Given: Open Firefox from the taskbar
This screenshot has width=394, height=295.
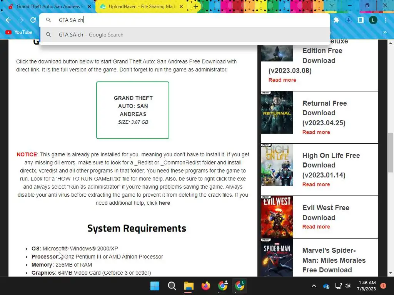Looking at the screenshot, I should point(206,286).
